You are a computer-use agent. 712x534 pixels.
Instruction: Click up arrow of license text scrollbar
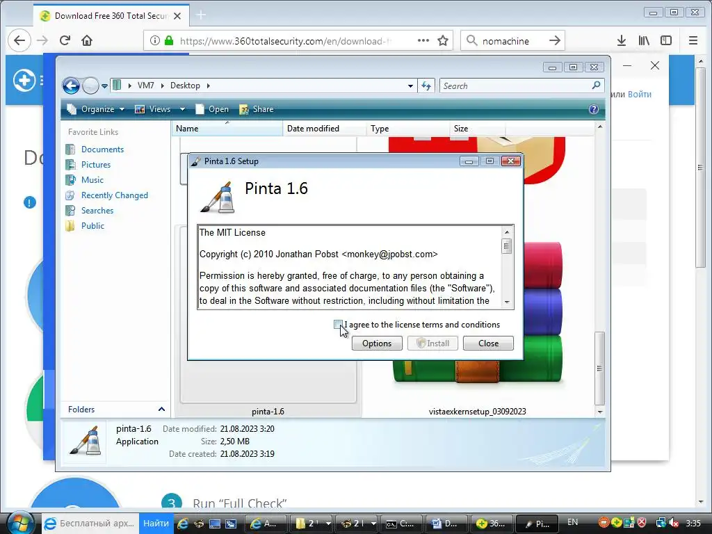[507, 232]
